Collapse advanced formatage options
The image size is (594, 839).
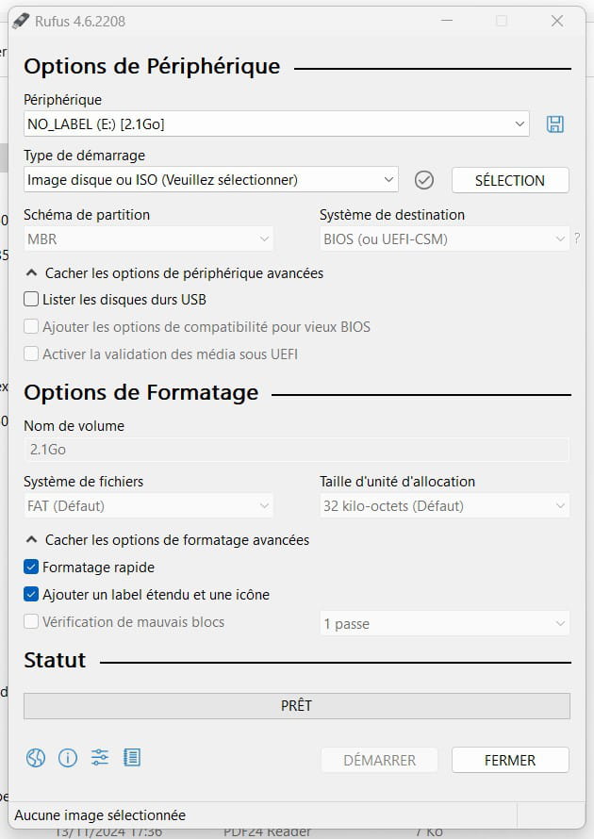point(168,540)
